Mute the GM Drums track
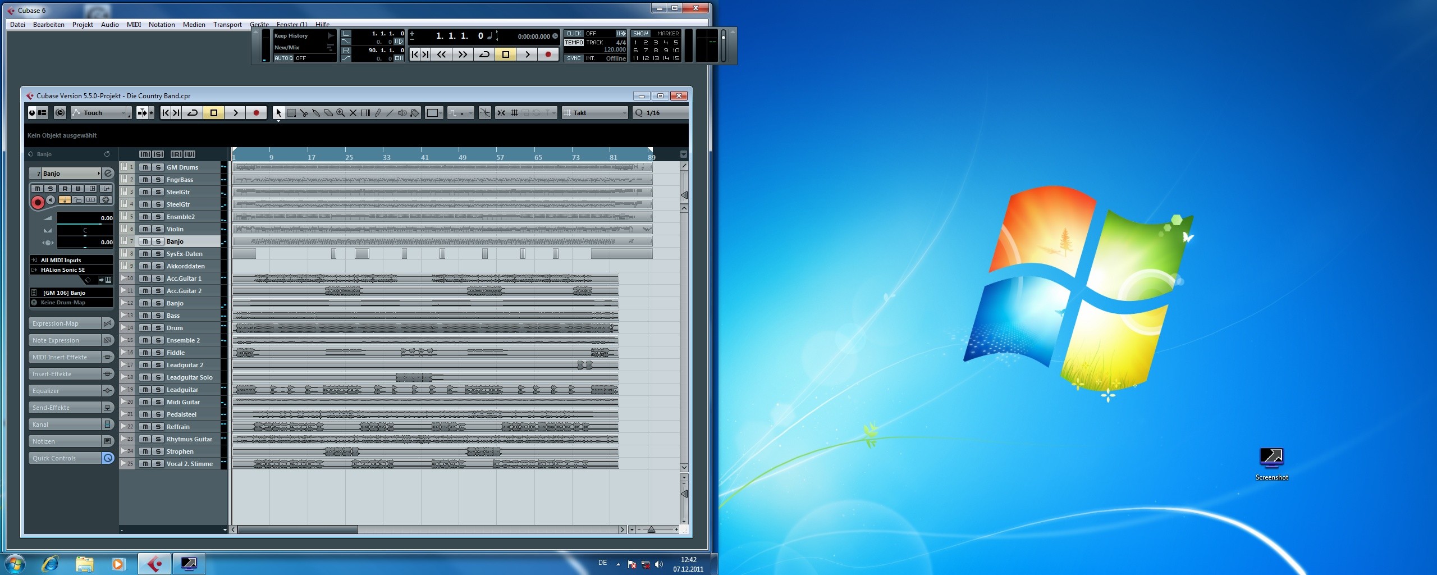Viewport: 1437px width, 575px height. (145, 167)
